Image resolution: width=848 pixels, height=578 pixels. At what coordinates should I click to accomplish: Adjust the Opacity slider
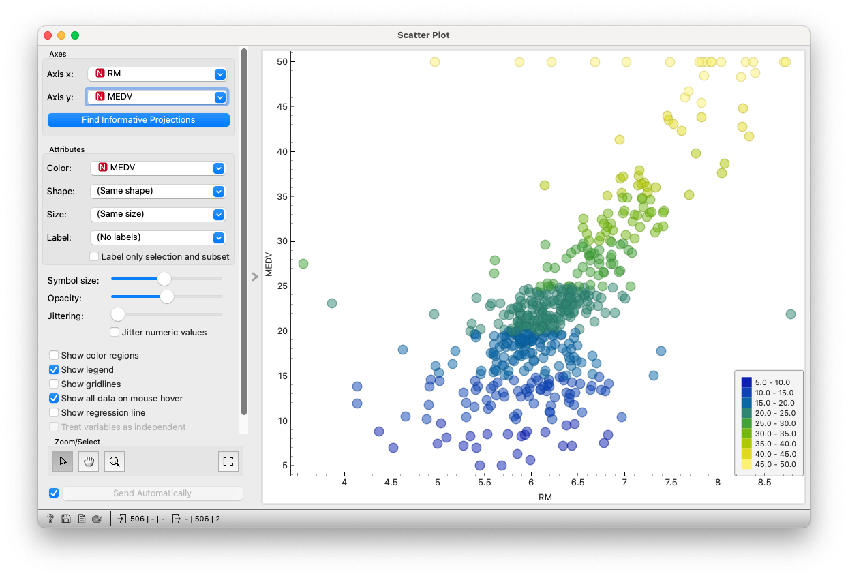[x=167, y=296]
